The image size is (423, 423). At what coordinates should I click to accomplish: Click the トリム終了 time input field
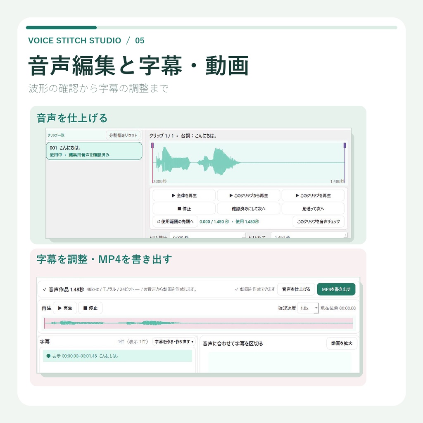309,235
